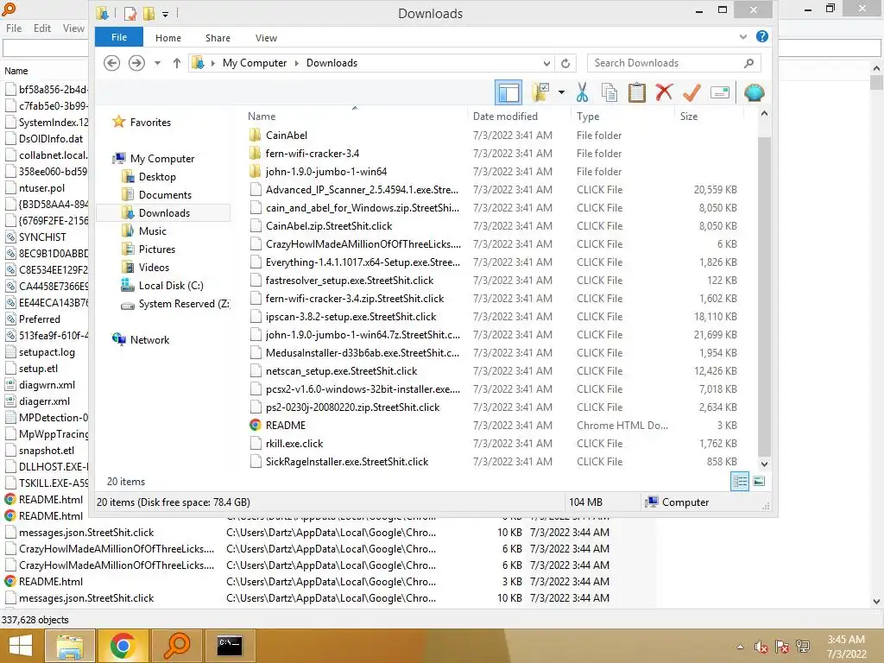Viewport: 884px width, 663px height.
Task: Open command prompt from the taskbar
Action: [230, 646]
